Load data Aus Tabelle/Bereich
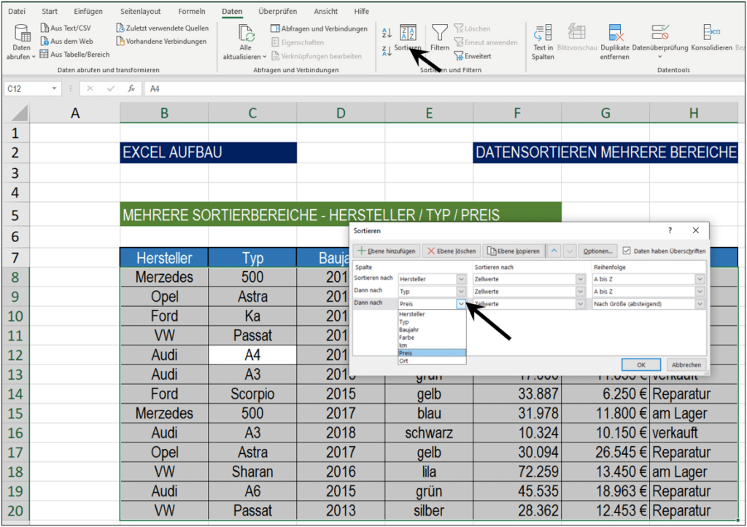747x527 pixels. [x=75, y=54]
